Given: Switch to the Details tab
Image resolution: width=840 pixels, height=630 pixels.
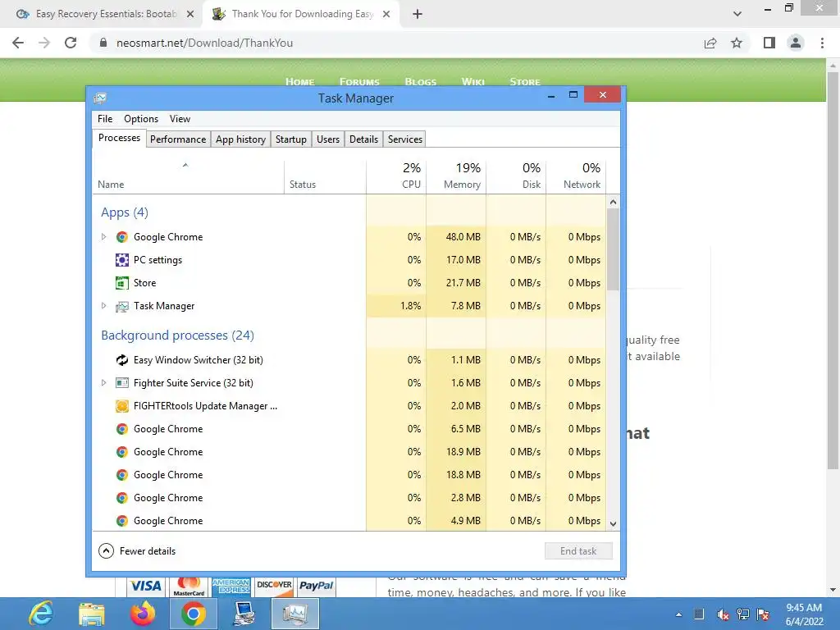Looking at the screenshot, I should point(363,139).
